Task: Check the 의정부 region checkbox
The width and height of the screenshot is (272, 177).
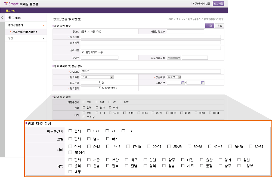Action: pos(239,166)
